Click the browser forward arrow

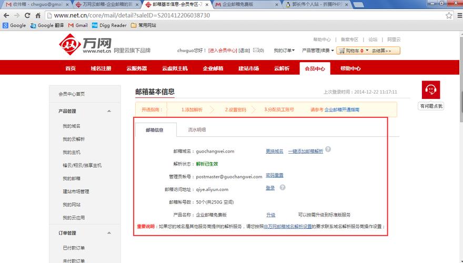tap(16, 15)
